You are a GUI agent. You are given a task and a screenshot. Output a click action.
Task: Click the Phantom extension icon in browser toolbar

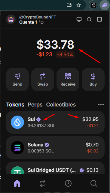pyautogui.click(x=105, y=5)
